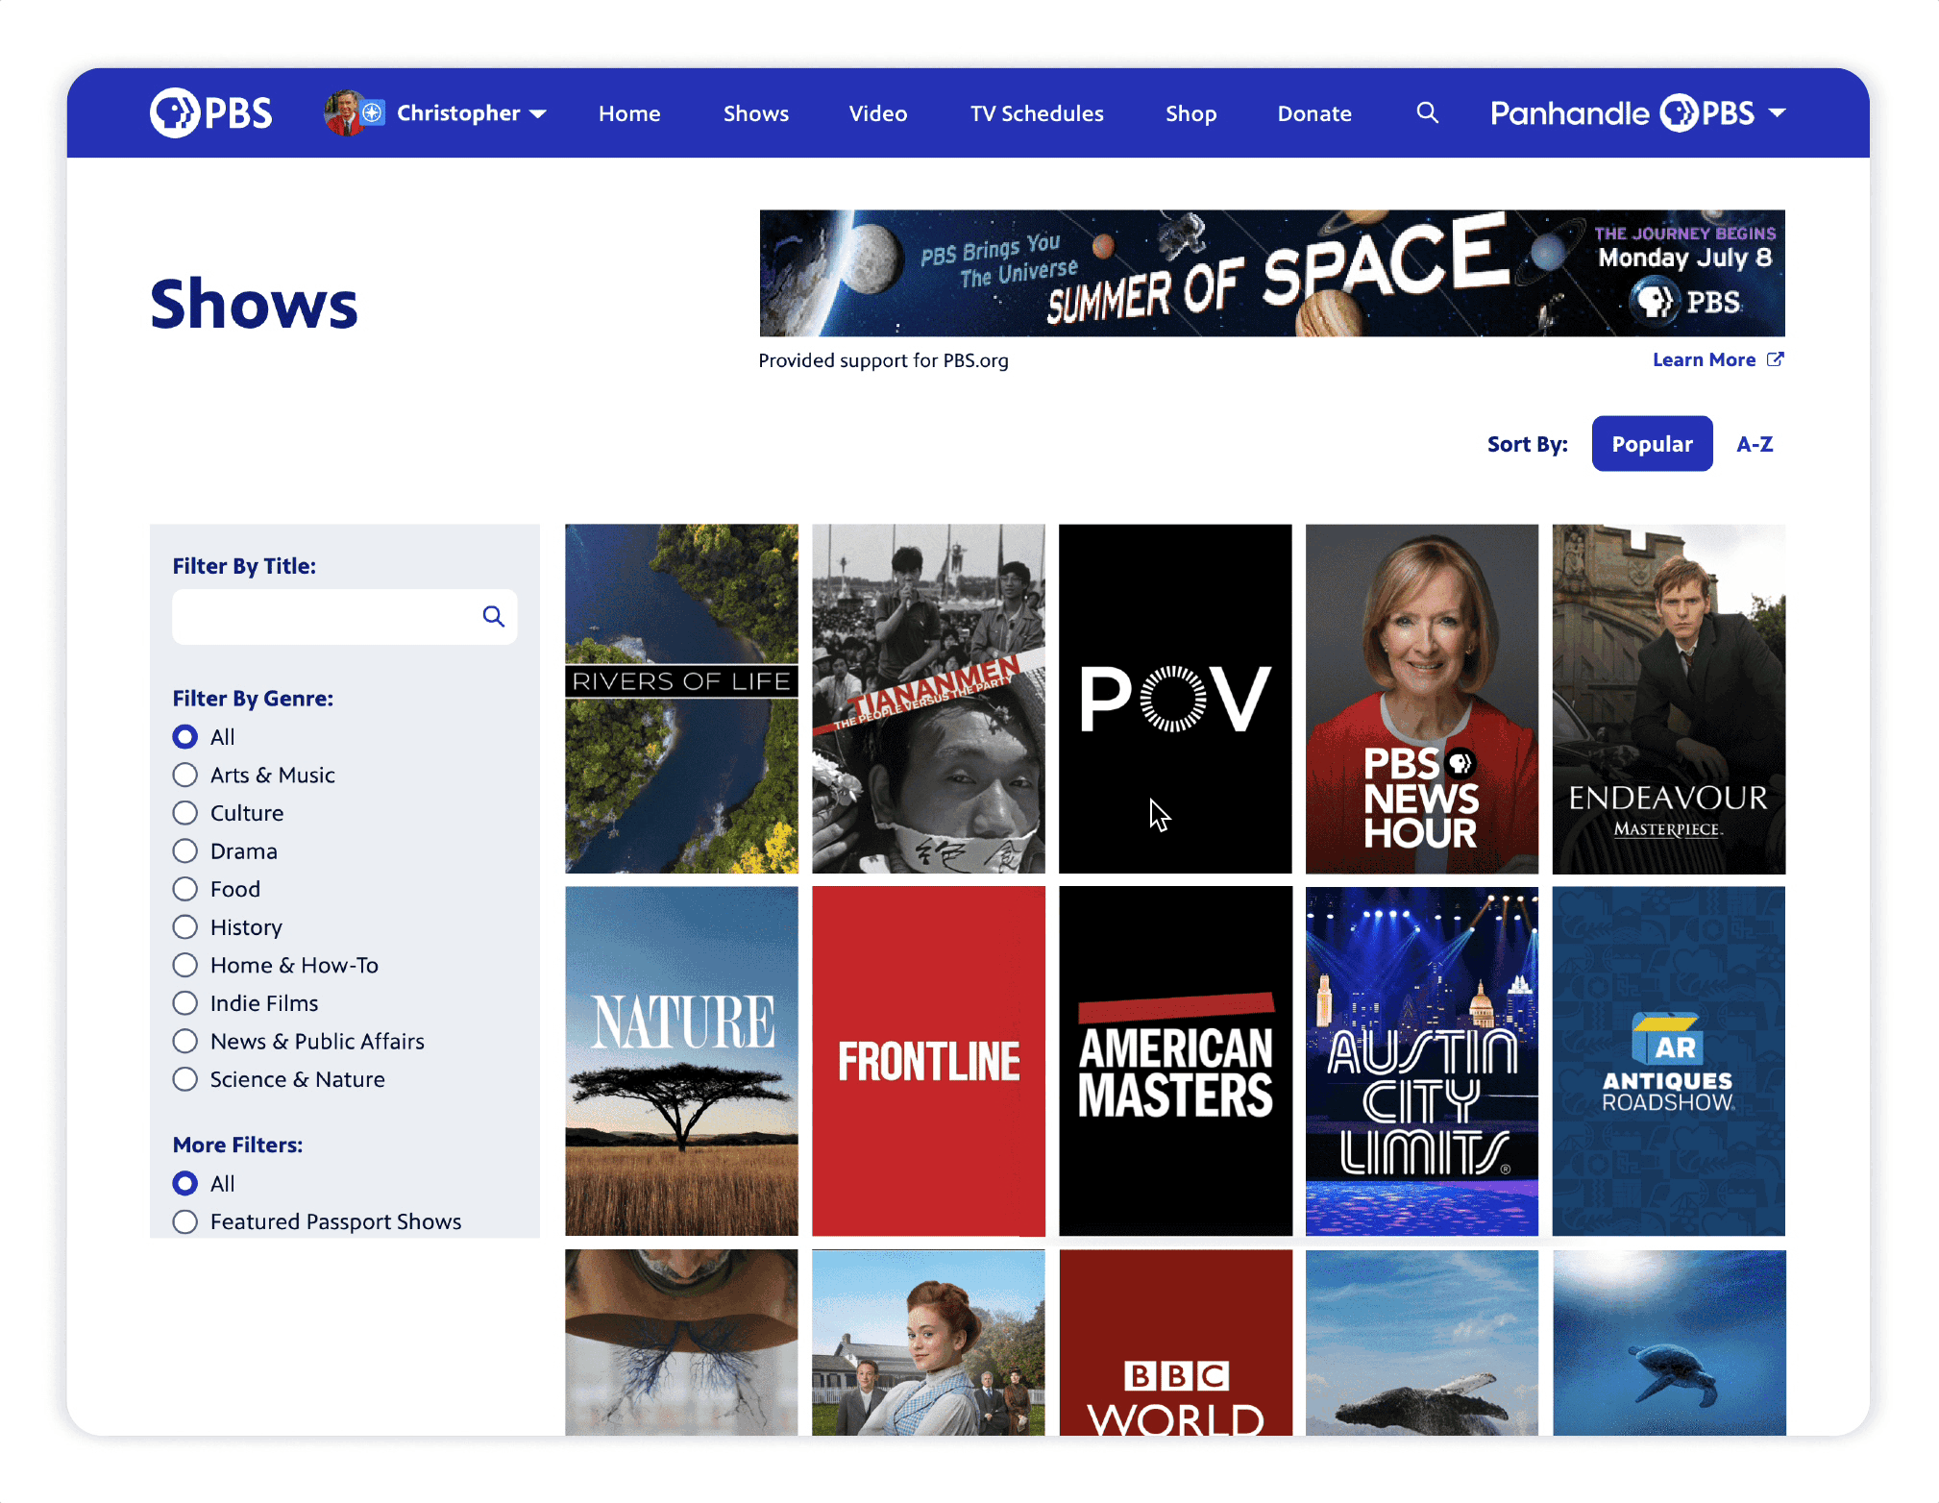
Task: Expand the Panhandle PBS station dropdown arrow
Action: point(1777,112)
